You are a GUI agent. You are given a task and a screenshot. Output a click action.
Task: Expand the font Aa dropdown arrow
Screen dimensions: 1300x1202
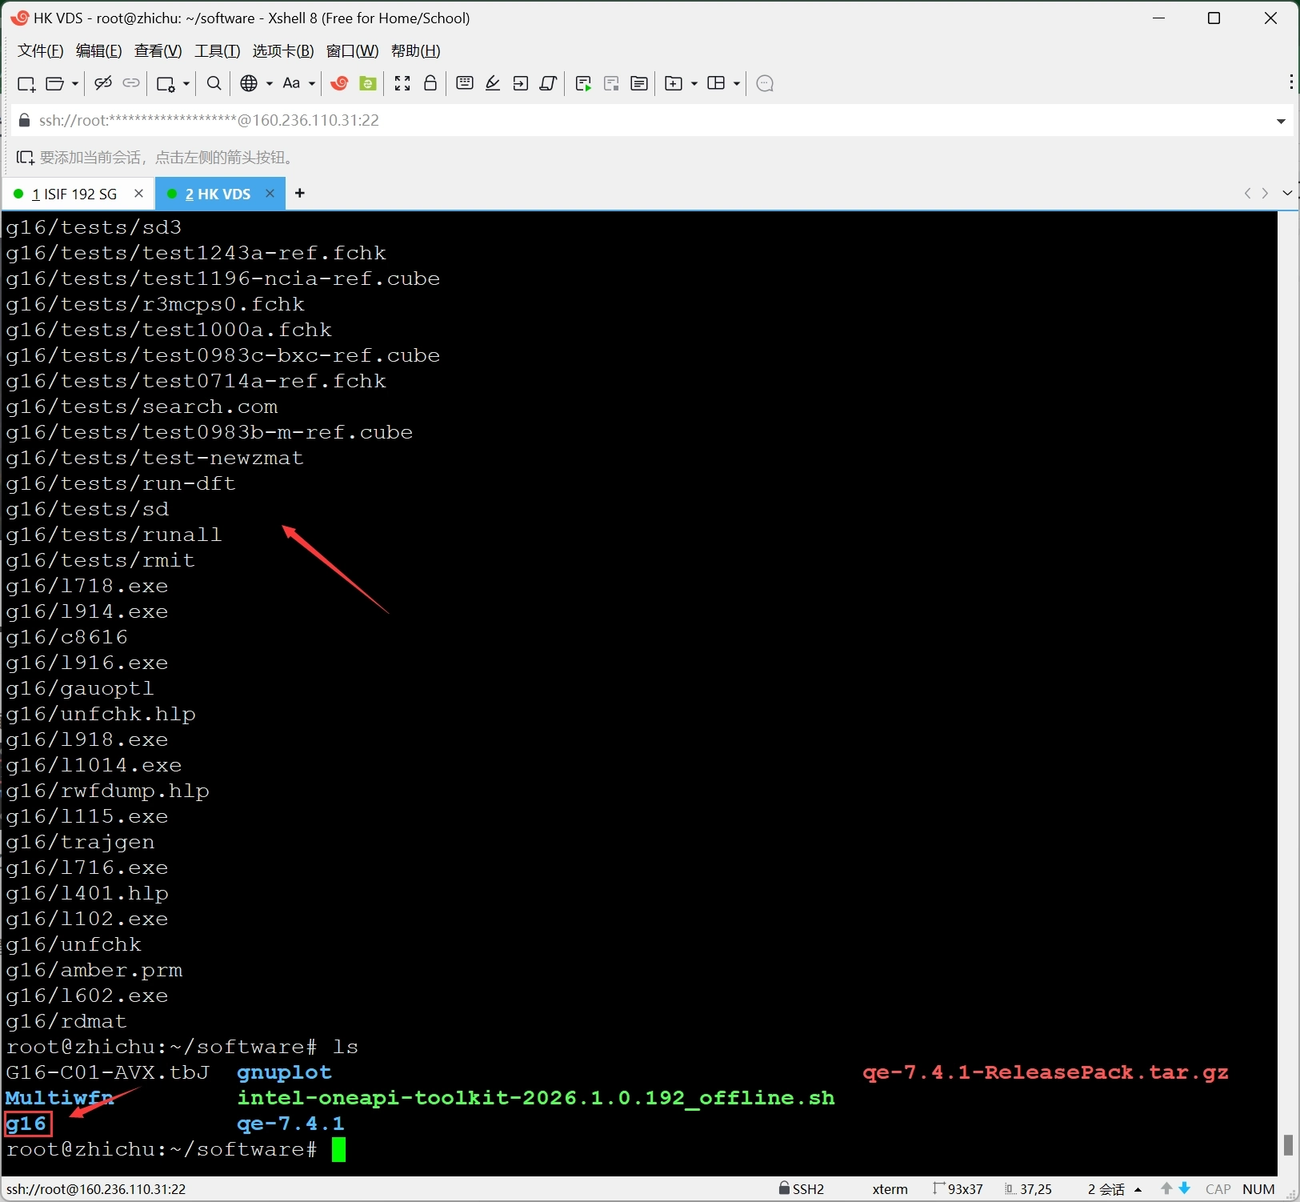click(x=311, y=83)
